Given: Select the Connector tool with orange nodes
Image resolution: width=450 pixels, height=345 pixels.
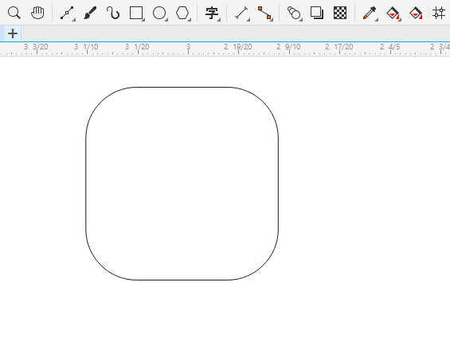Looking at the screenshot, I should [264, 13].
